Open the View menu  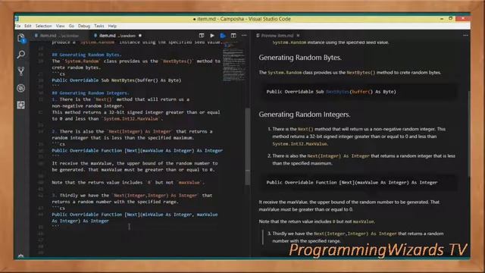60,26
